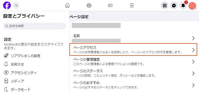Screen dimensions: 199x93
Task: Open the ページのおすすめ setting
Action: (x=133, y=85)
